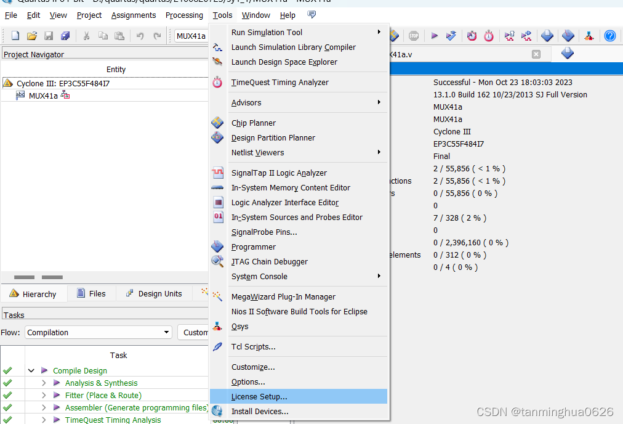Click the MegaWizard wand icon

(217, 296)
